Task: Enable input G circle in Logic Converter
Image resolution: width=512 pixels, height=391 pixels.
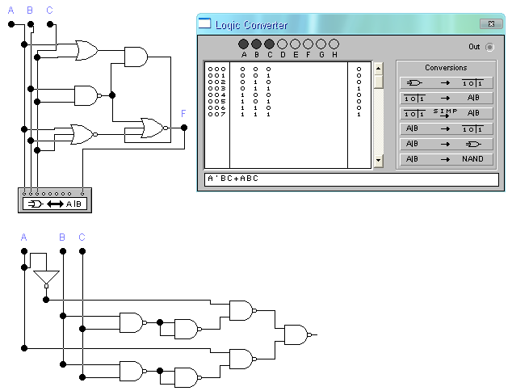Action: coord(321,44)
